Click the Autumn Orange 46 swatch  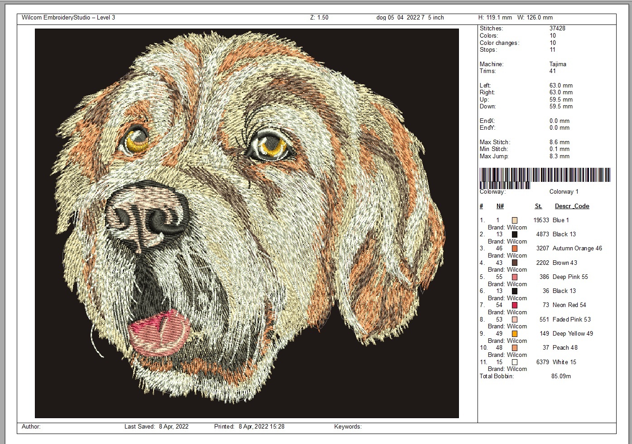(515, 249)
